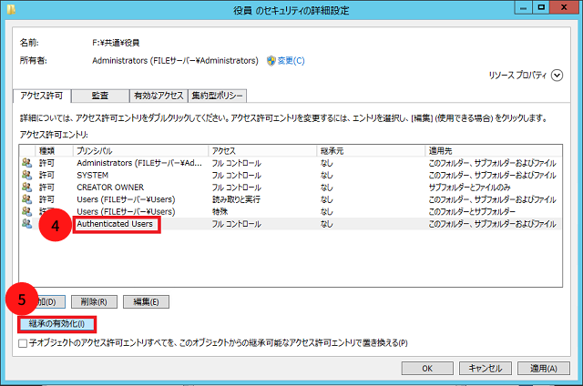This screenshot has width=583, height=386.
Task: Click the user icon in the 読み取りと実行 row
Action: pos(26,199)
